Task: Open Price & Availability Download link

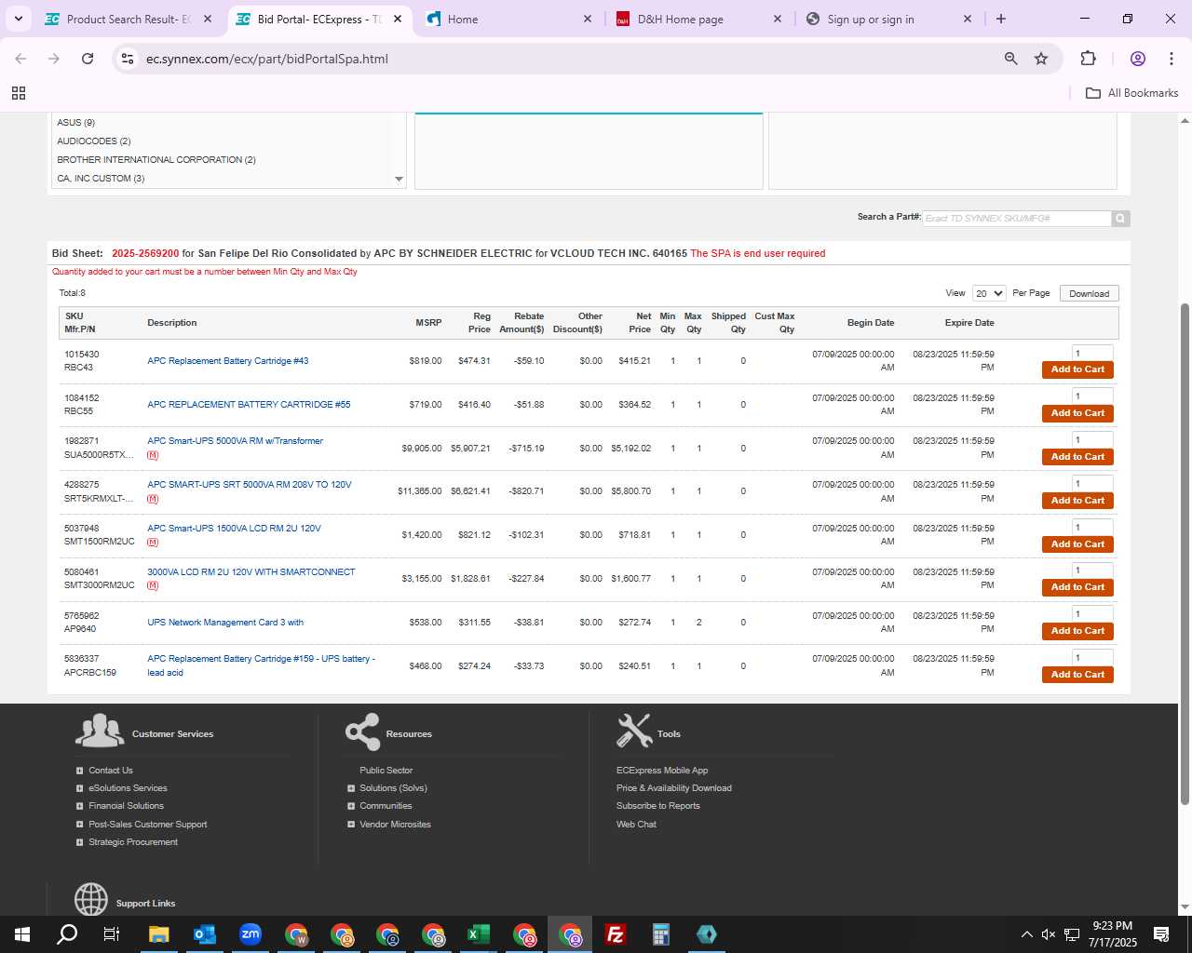Action: [x=673, y=788]
